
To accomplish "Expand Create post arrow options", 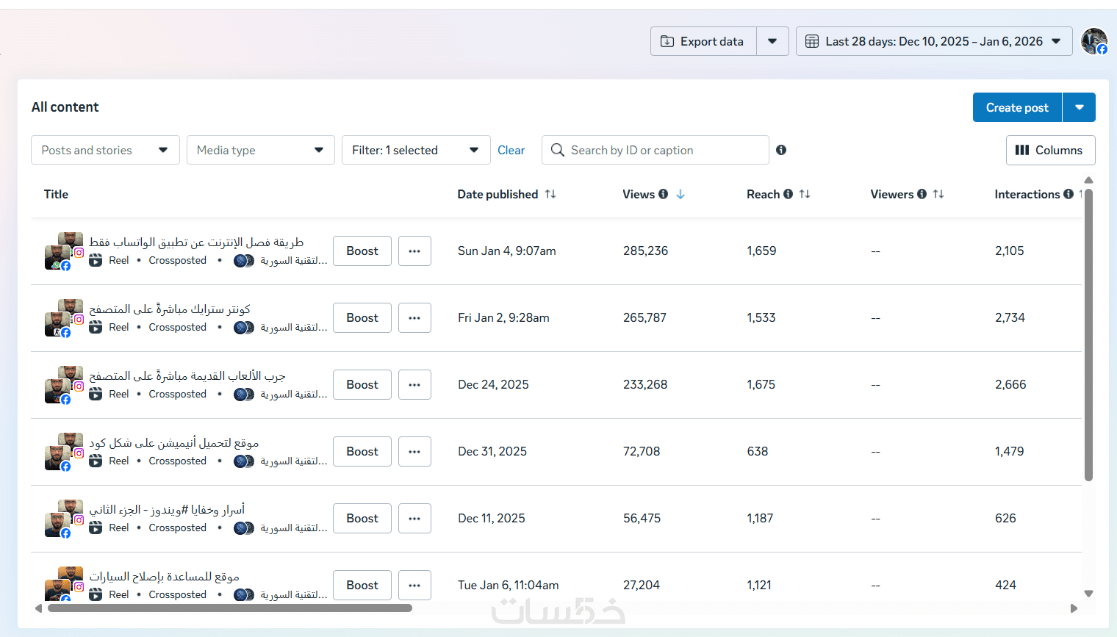I will pyautogui.click(x=1079, y=107).
